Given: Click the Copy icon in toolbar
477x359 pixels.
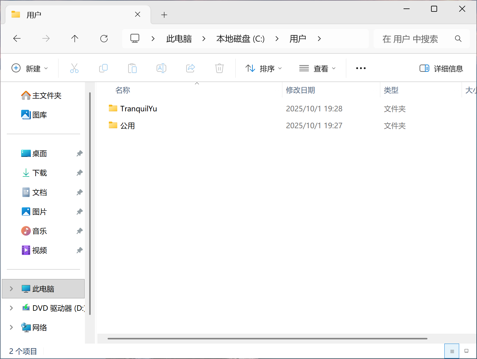Looking at the screenshot, I should pyautogui.click(x=103, y=68).
